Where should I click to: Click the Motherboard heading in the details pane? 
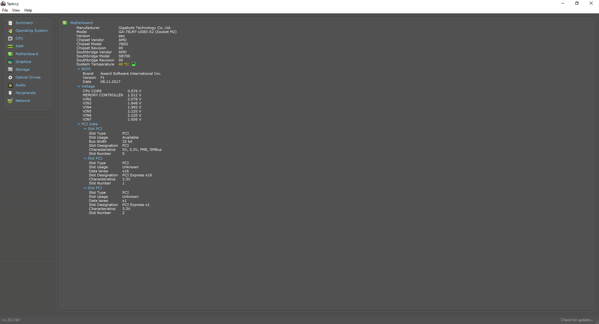click(81, 23)
